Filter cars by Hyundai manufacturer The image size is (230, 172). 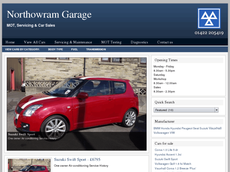click(x=176, y=128)
